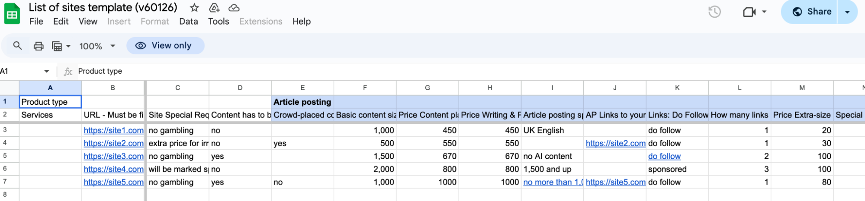Check the cloud document status icon
This screenshot has height=201, width=865.
click(234, 8)
